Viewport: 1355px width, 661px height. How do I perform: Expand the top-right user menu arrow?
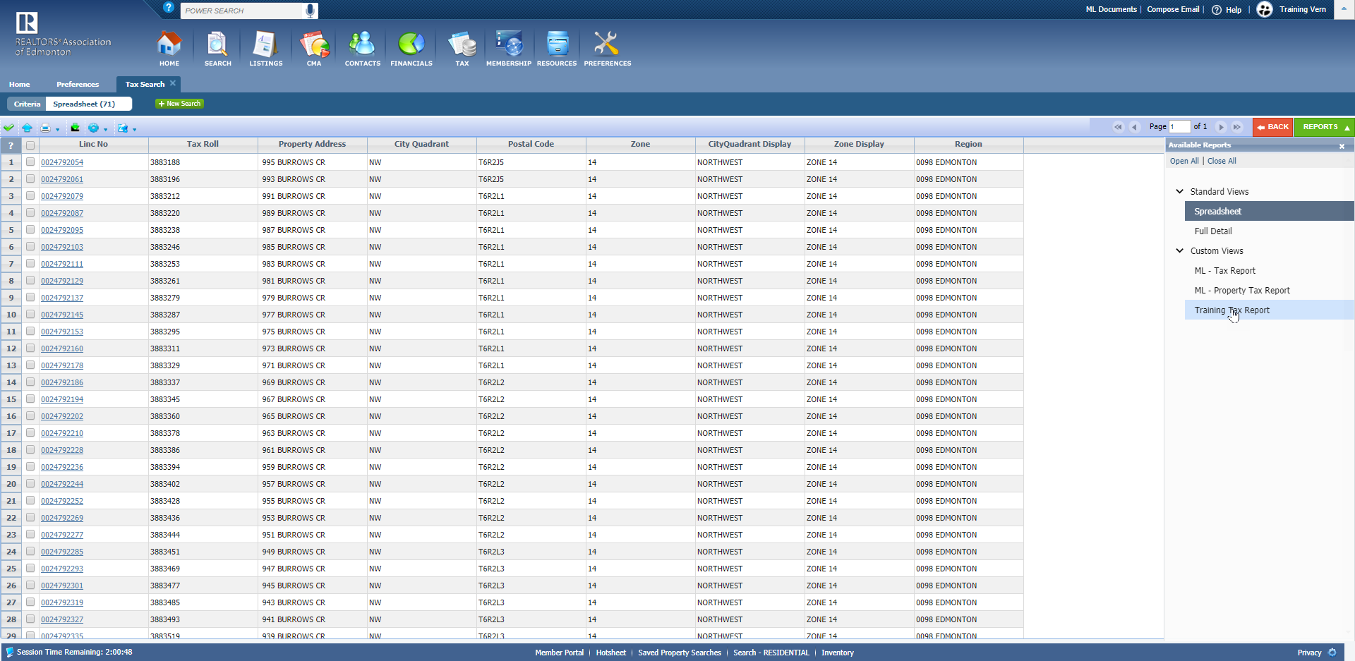1344,9
